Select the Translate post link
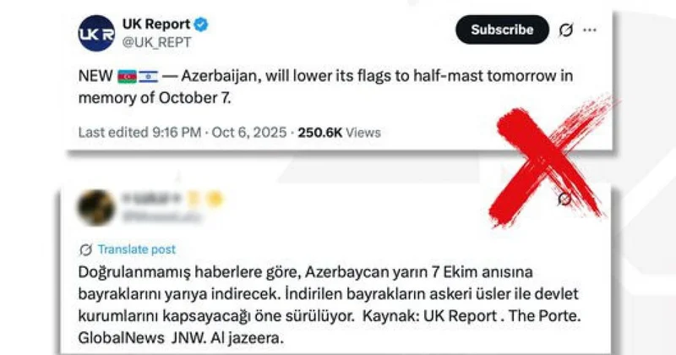This screenshot has height=355, width=676. [137, 249]
